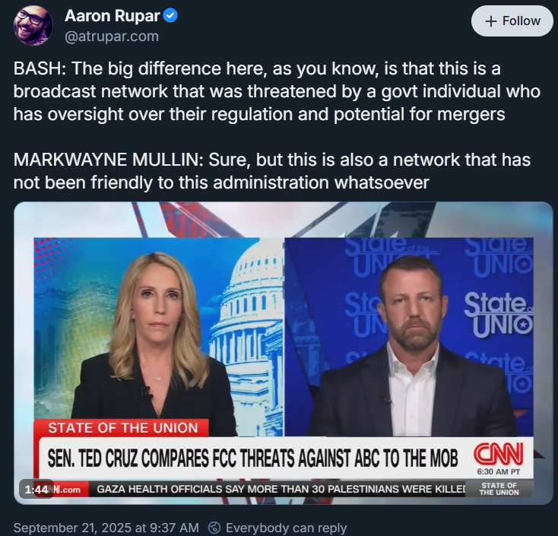Click the plus icon in Follow button
Viewport: 558px width, 536px height.
point(491,21)
